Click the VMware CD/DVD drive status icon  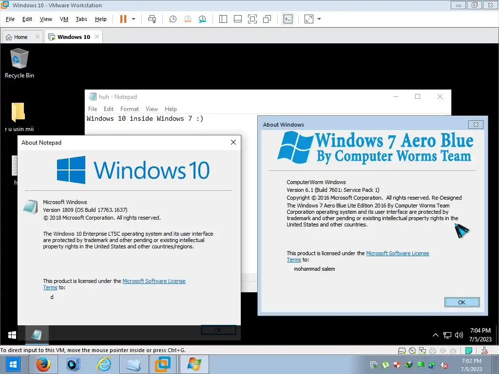click(x=412, y=351)
